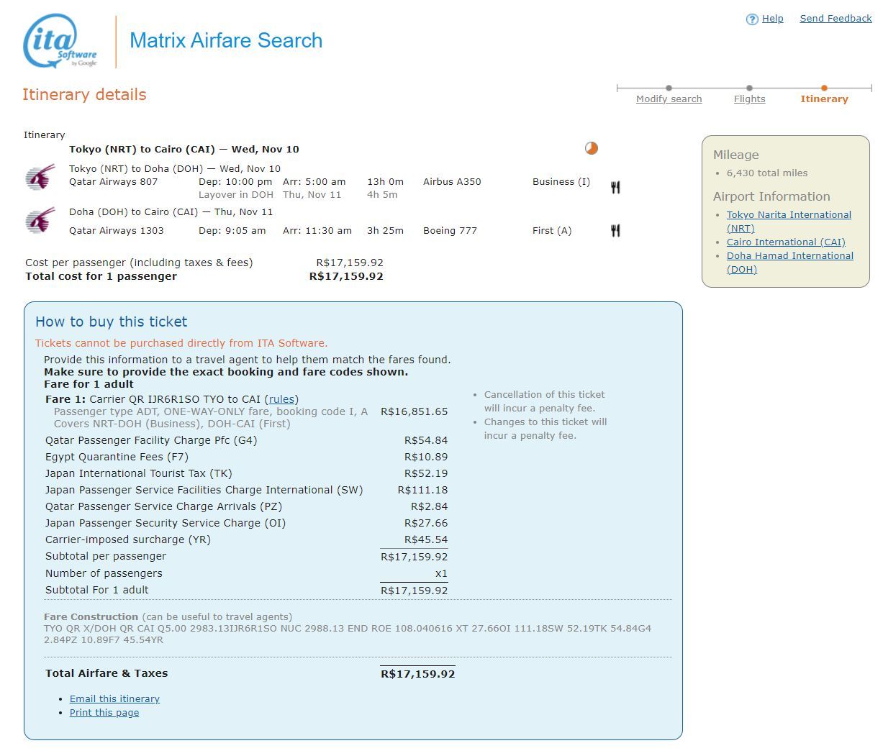Click the Doha (DOH) to Cairo (CAI) segment title
The image size is (883, 756).
[x=171, y=212]
